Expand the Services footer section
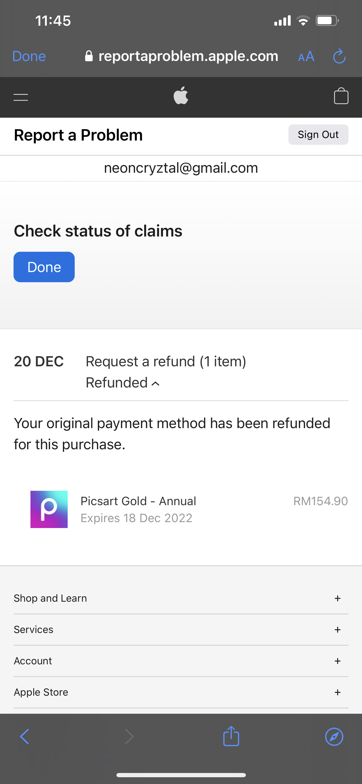The height and width of the screenshot is (784, 362). [337, 630]
